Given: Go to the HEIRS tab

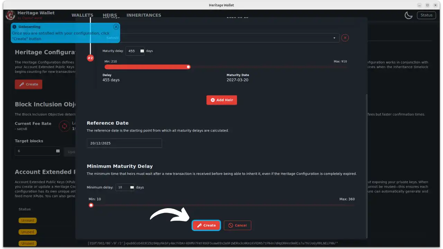Looking at the screenshot, I should pyautogui.click(x=110, y=15).
